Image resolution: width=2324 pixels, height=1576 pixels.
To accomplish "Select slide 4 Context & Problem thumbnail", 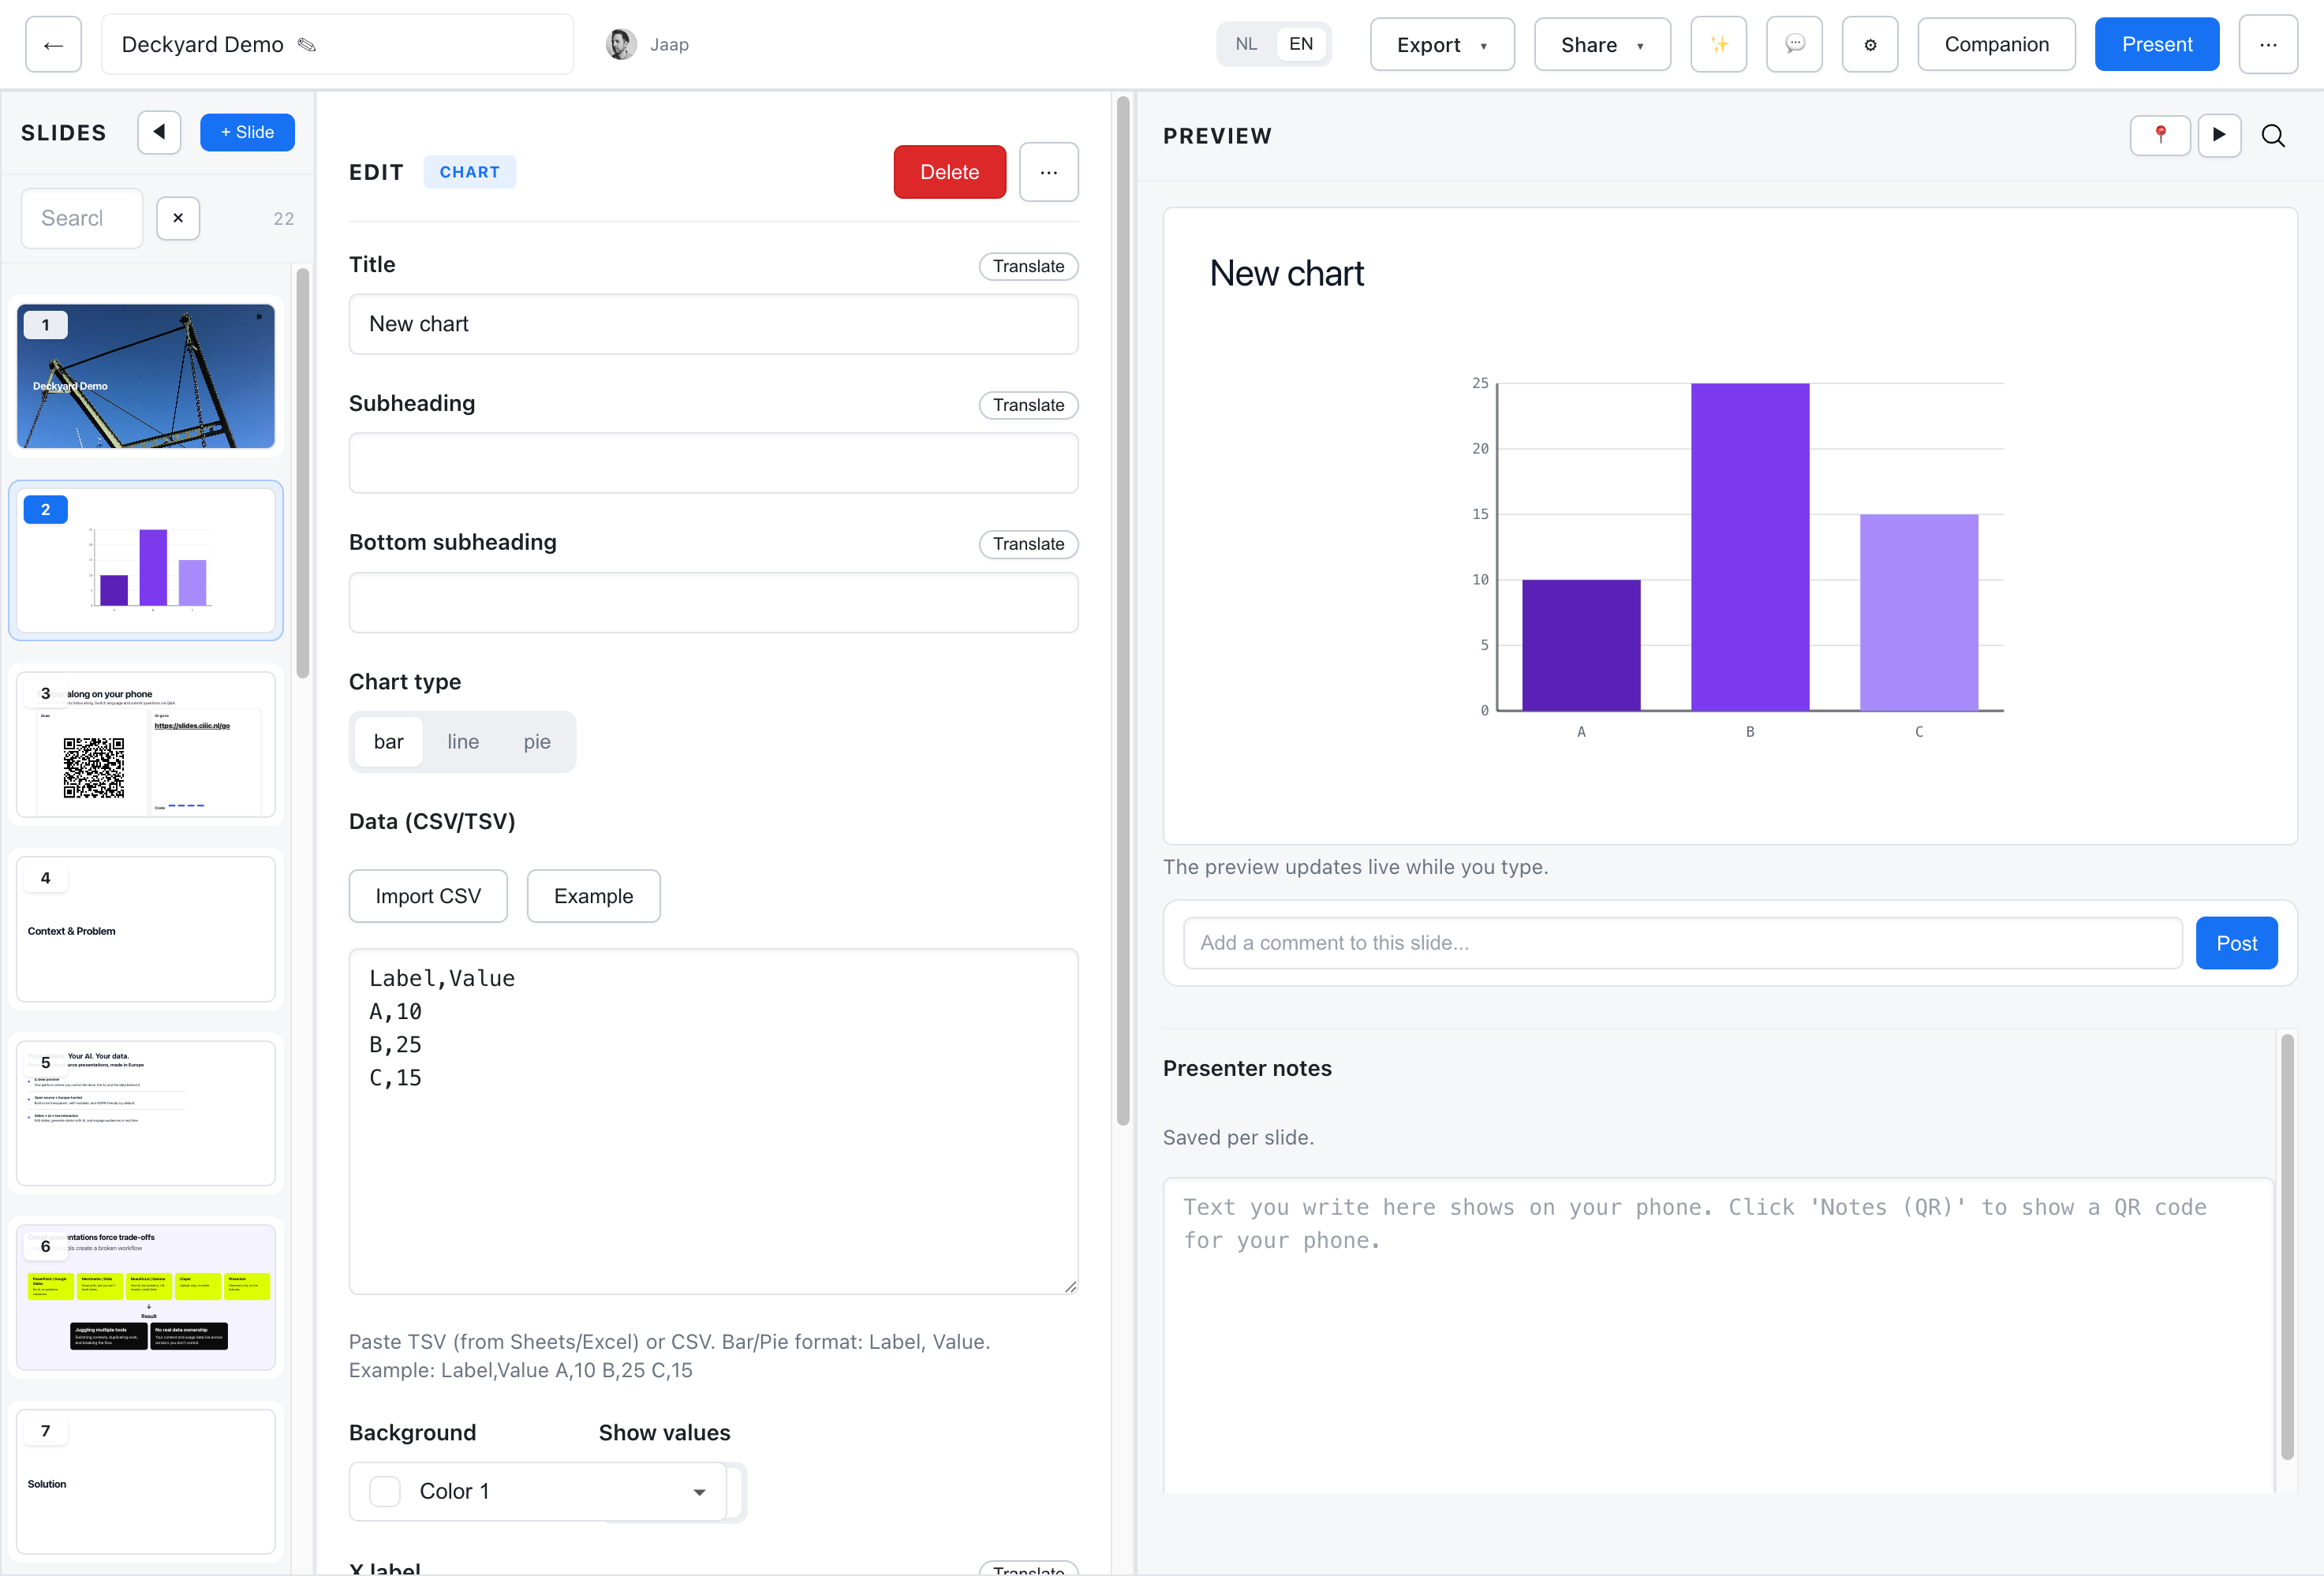I will [x=146, y=929].
